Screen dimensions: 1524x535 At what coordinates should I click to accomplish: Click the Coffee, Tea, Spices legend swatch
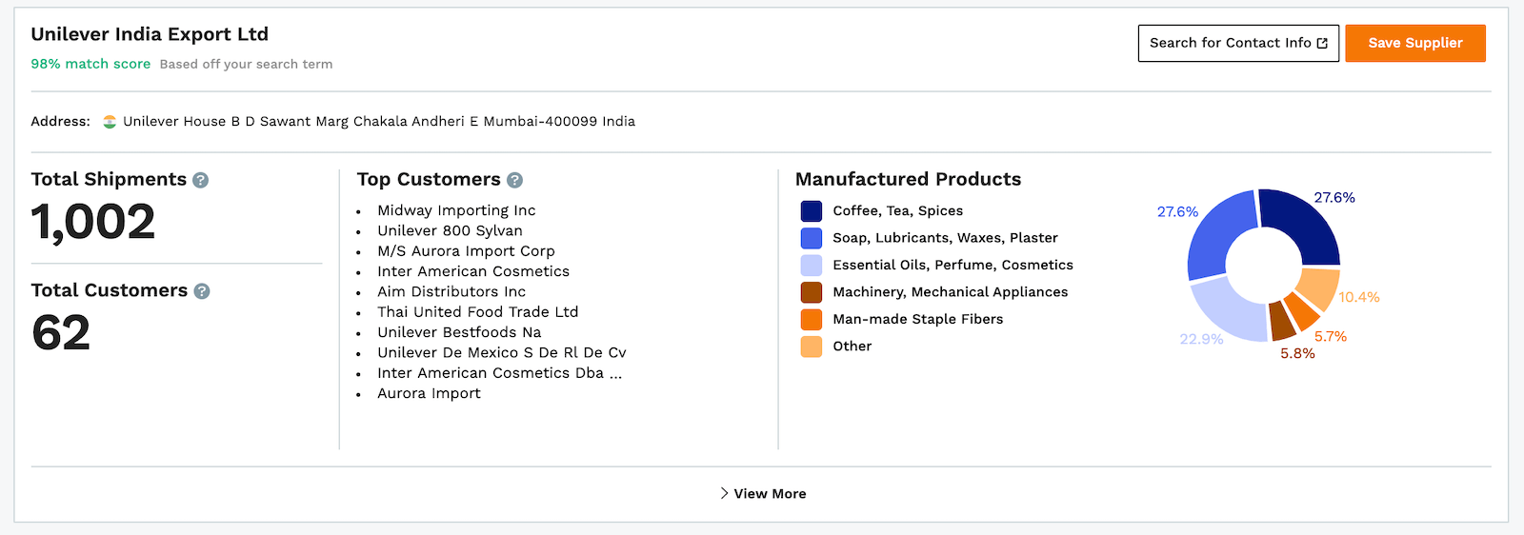click(812, 211)
